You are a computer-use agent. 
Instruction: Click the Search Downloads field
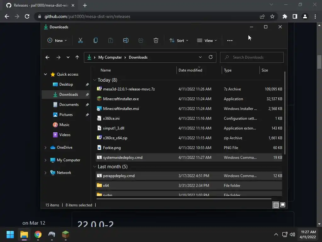(x=252, y=57)
